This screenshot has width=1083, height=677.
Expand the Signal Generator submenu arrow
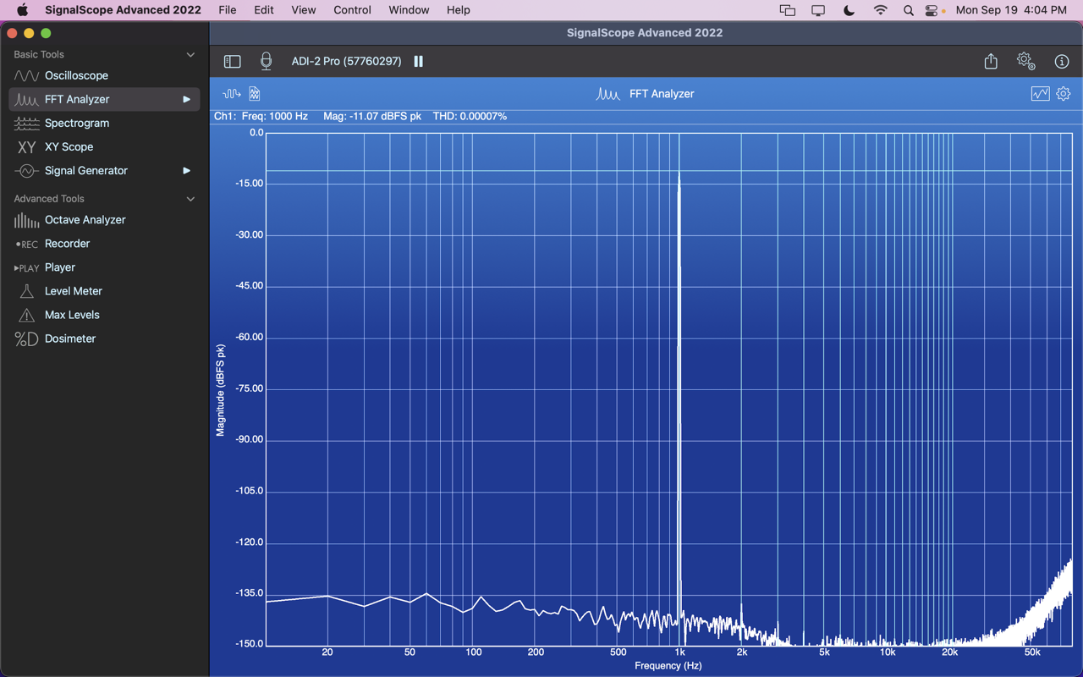pos(186,170)
